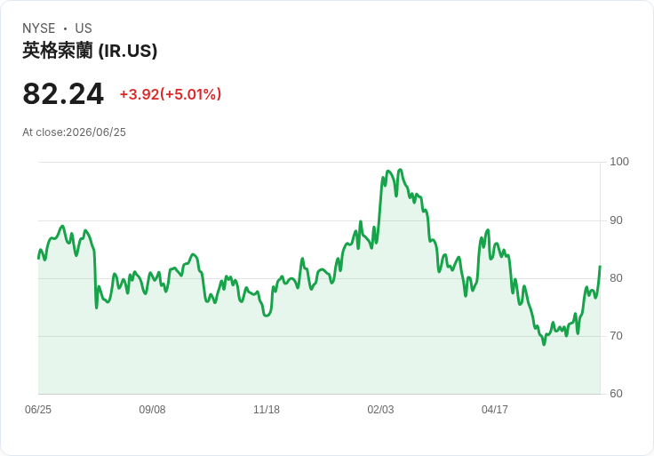Viewport: 654px width, 456px height.
Task: Click the 60 y-axis value label
Action: (616, 394)
